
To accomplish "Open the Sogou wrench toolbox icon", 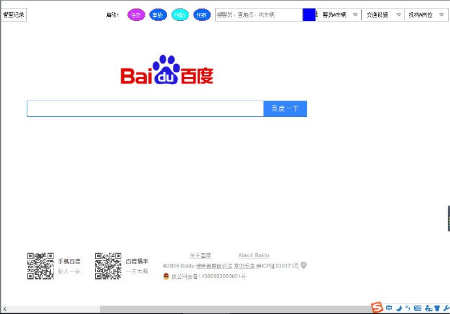I will click(446, 308).
